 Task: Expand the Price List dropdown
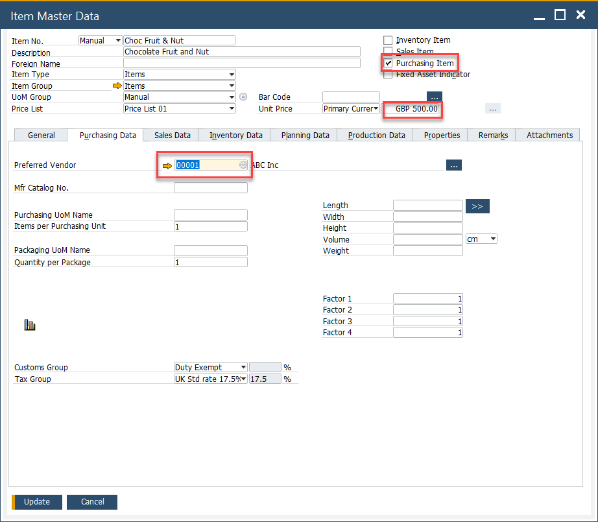click(x=232, y=109)
